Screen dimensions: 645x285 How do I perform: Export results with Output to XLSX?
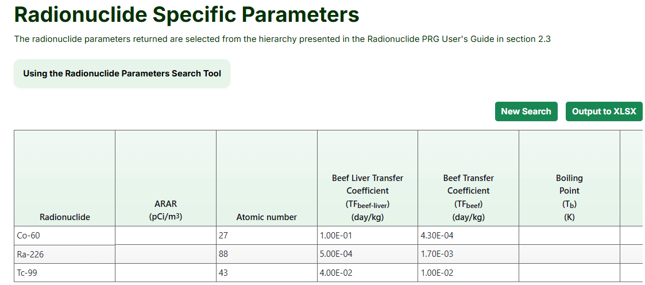(604, 111)
